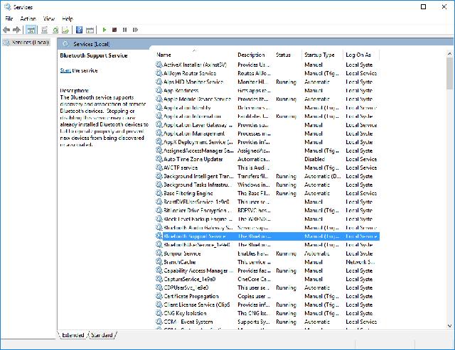Click the gear icon of ActiveX Installer
455x350 pixels.
pyautogui.click(x=159, y=65)
